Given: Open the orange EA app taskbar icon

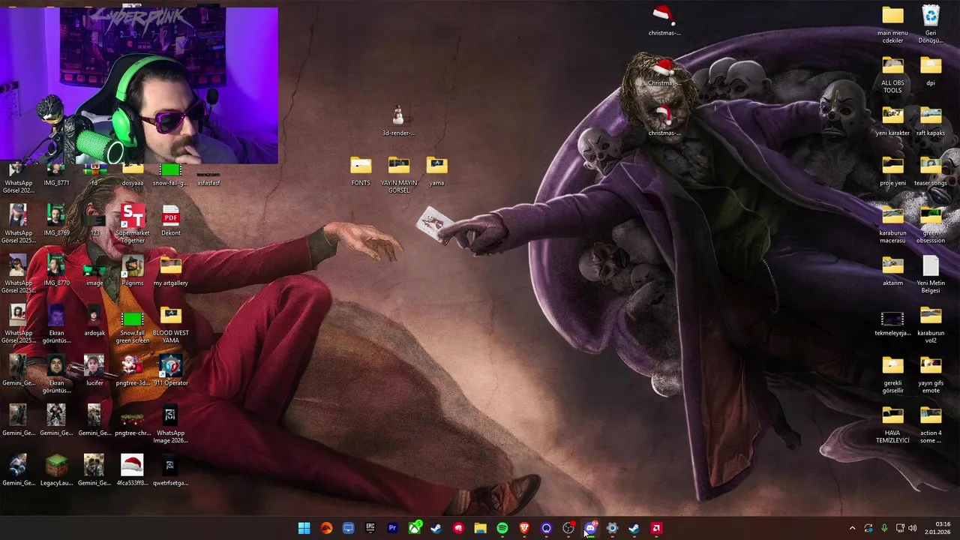Looking at the screenshot, I should coord(326,528).
